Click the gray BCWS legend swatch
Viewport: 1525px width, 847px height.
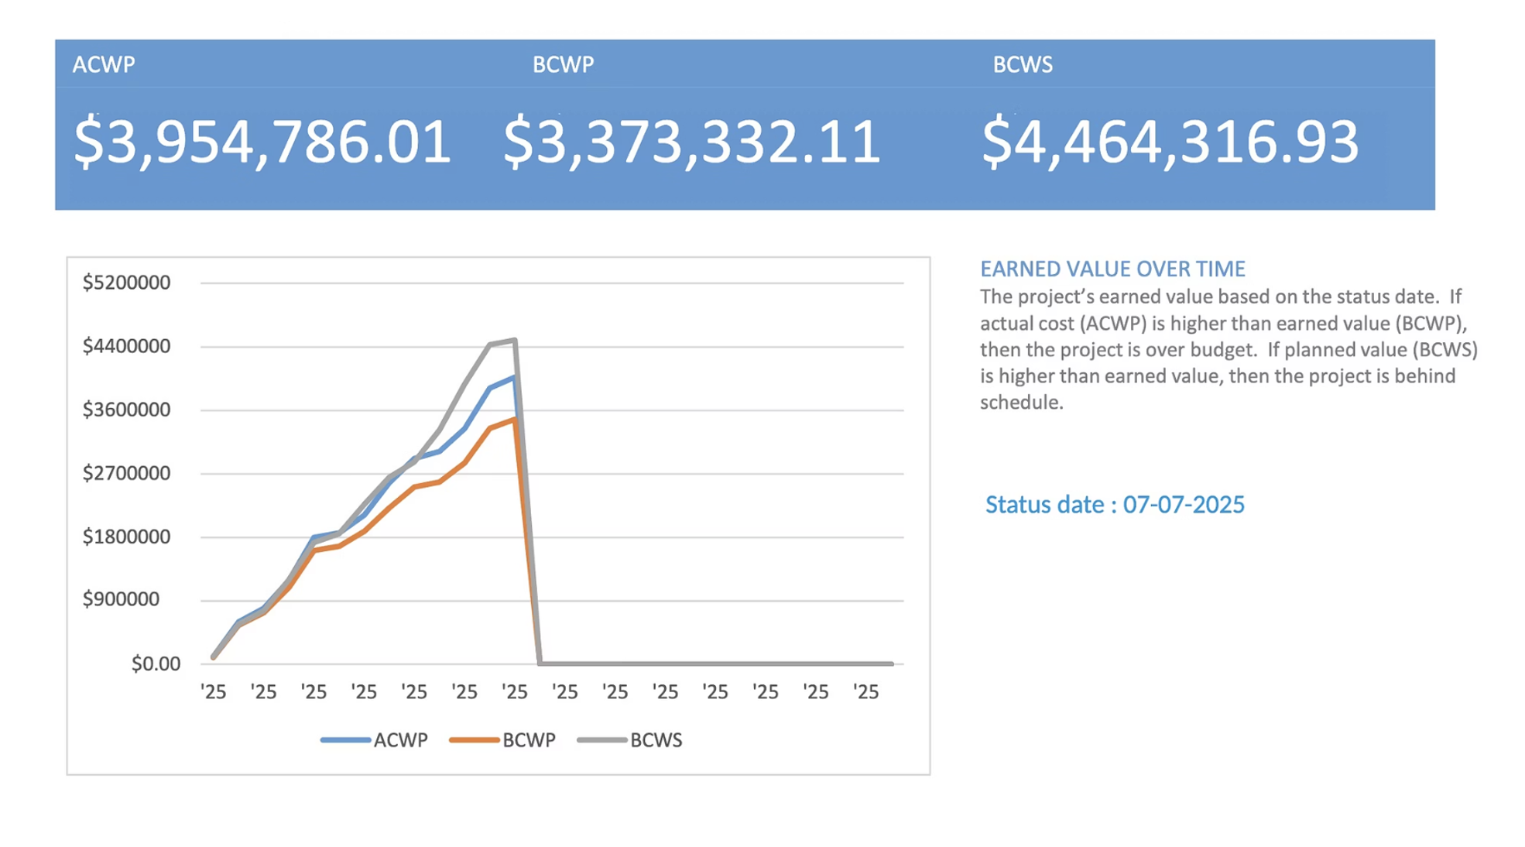click(x=601, y=740)
